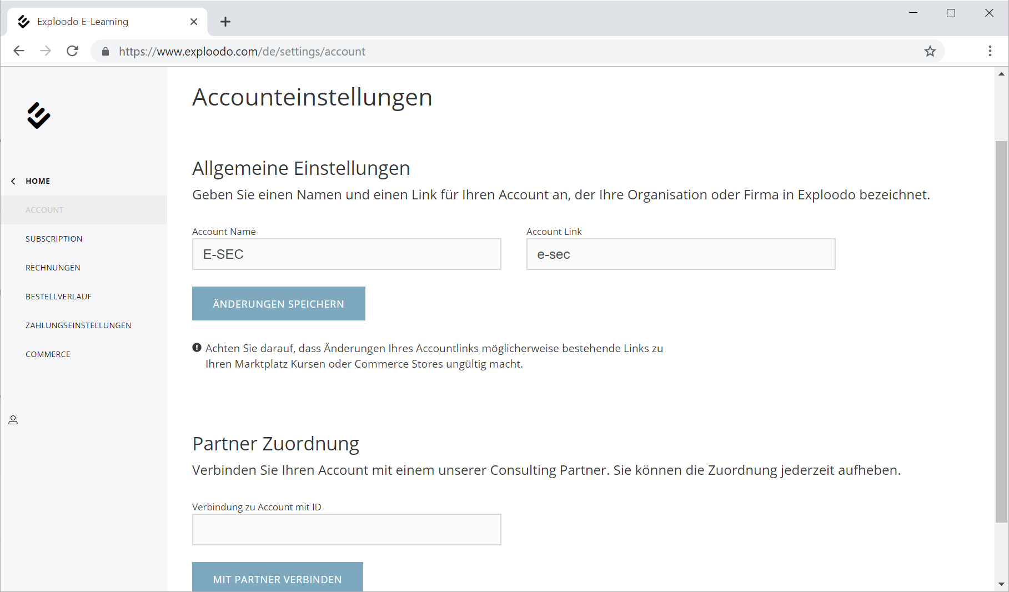Bookmark this page with the star icon
The width and height of the screenshot is (1009, 592).
(930, 52)
